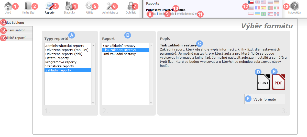Select the Reporty toolbar icon
307x137 pixels.
(50, 6)
